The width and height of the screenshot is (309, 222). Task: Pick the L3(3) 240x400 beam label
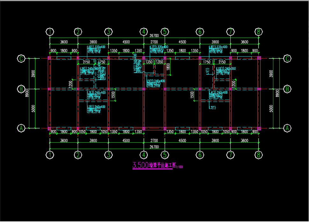pyautogui.click(x=96, y=92)
